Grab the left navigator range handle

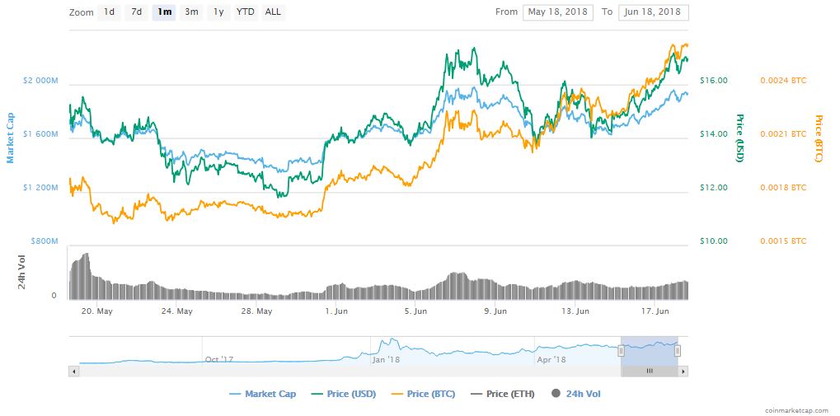coord(621,350)
